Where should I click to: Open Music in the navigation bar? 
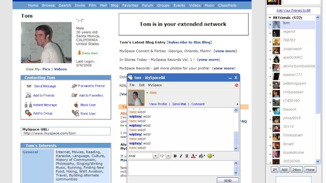pos(209,5)
